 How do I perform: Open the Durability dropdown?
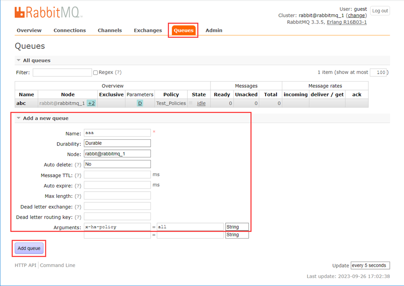117,143
